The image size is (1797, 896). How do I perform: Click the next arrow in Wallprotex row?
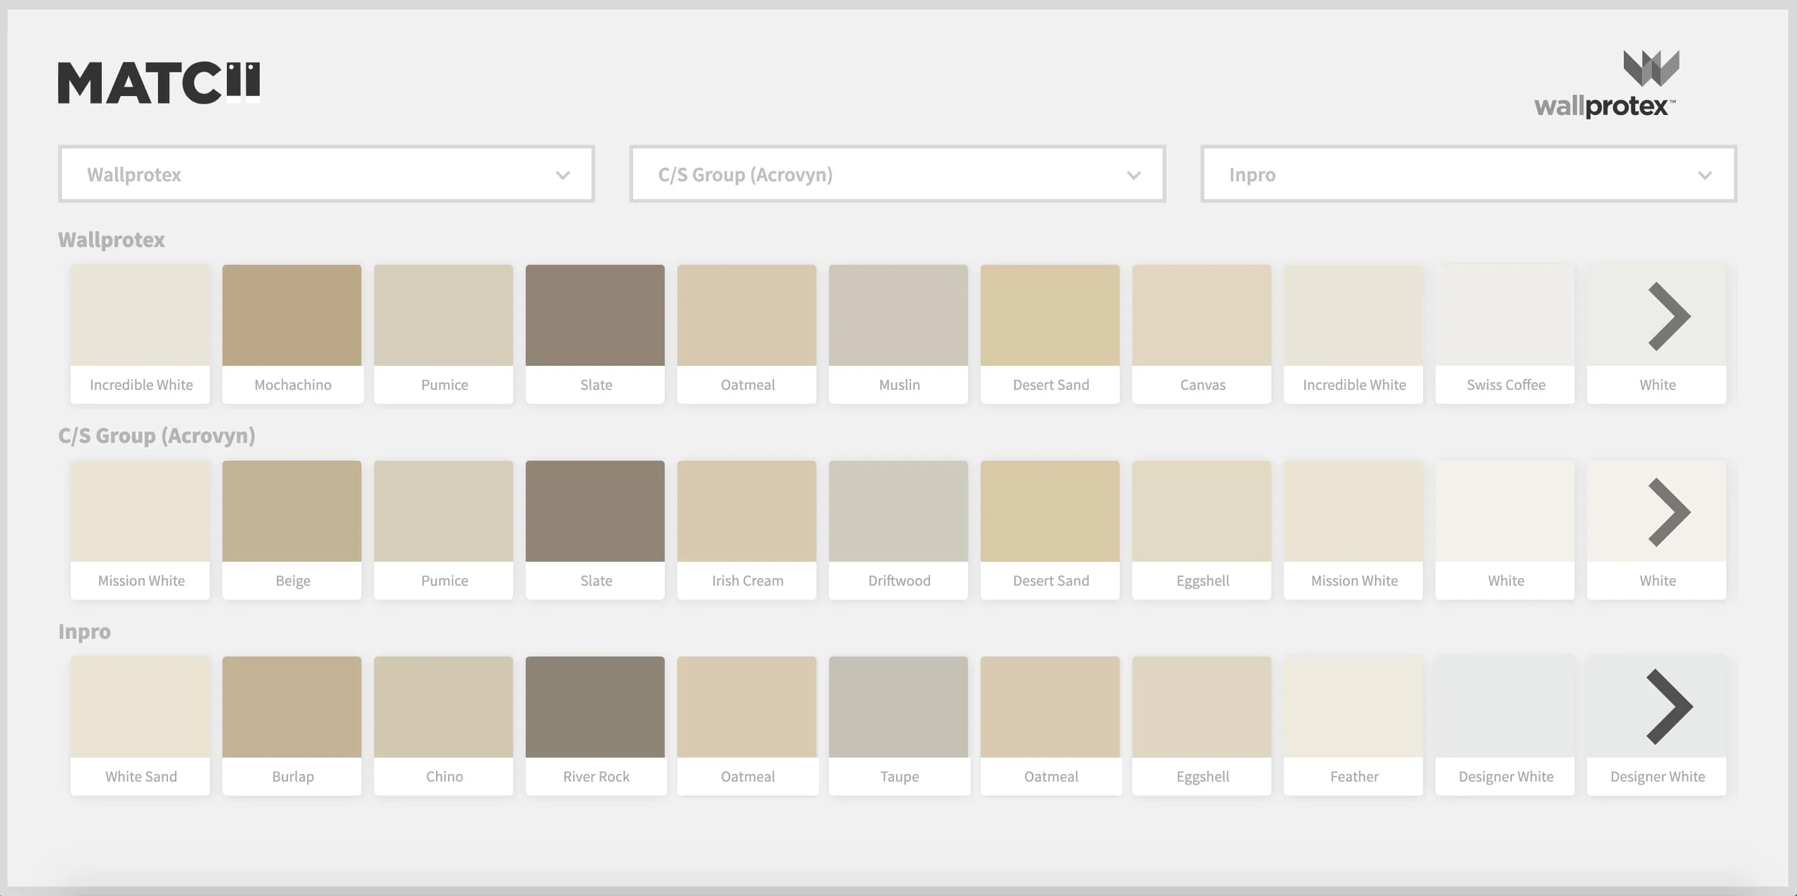tap(1669, 316)
